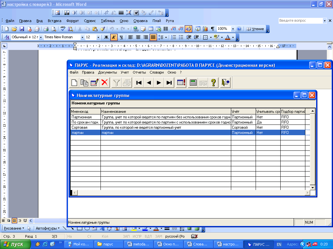
Task: Click the Word help icon next to zoom
Action: click(x=239, y=29)
